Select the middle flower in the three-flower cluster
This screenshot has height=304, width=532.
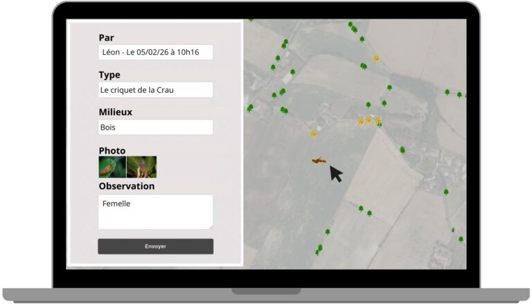coord(369,119)
